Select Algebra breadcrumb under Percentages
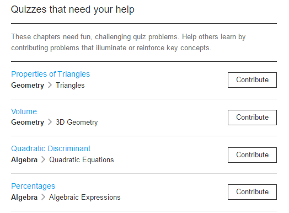The height and width of the screenshot is (213, 289). 24,197
